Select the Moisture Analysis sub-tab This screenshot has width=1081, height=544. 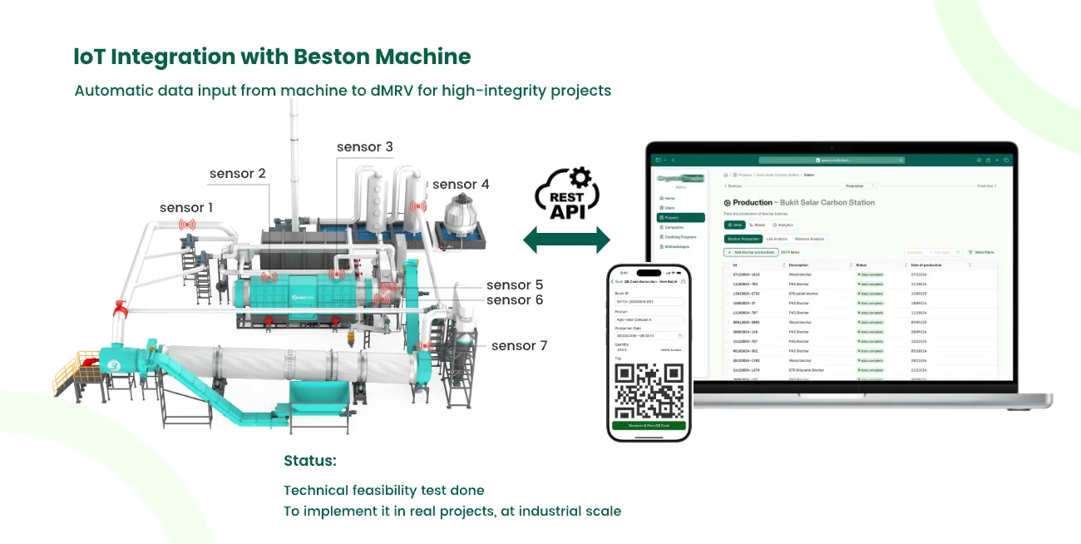point(809,239)
